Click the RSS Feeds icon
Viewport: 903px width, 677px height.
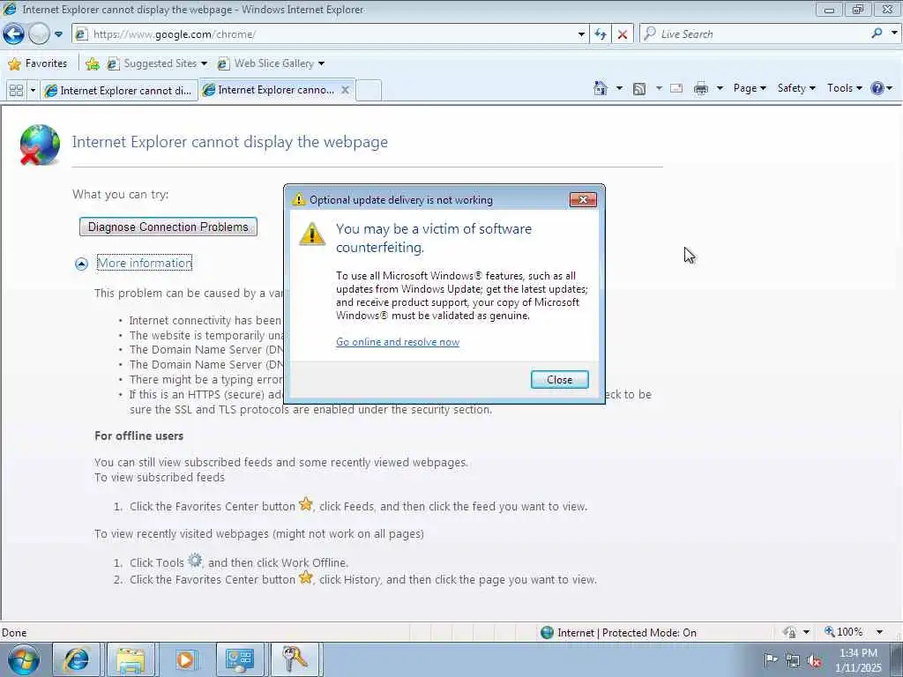pyautogui.click(x=639, y=89)
